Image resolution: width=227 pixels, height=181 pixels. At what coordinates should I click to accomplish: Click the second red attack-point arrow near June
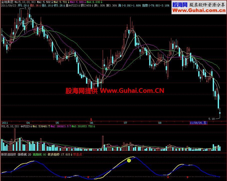(x=88, y=177)
